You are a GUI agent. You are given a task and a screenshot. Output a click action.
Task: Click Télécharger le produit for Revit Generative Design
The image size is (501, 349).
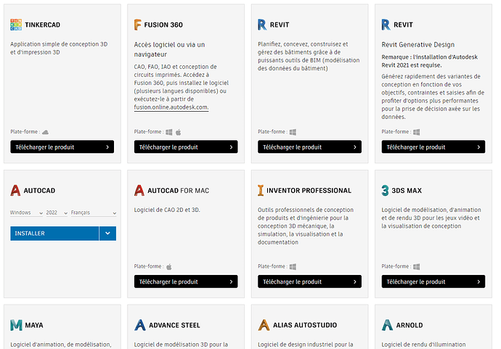tap(433, 147)
